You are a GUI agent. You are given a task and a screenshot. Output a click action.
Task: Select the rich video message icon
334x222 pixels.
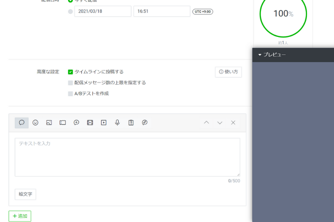[90, 123]
